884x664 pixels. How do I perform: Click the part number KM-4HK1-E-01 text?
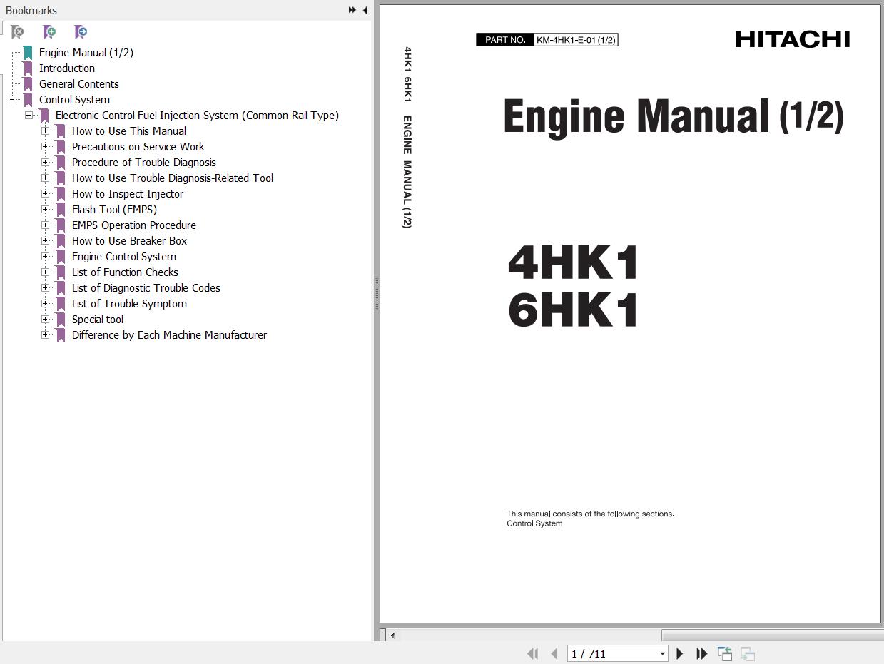(576, 40)
